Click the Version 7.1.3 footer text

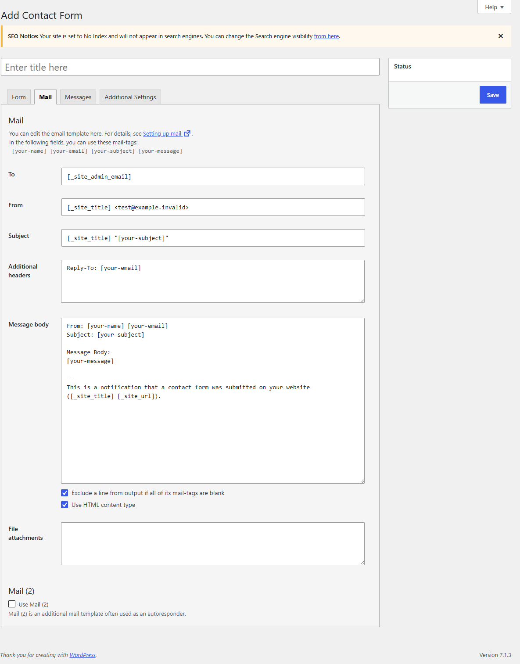click(495, 655)
